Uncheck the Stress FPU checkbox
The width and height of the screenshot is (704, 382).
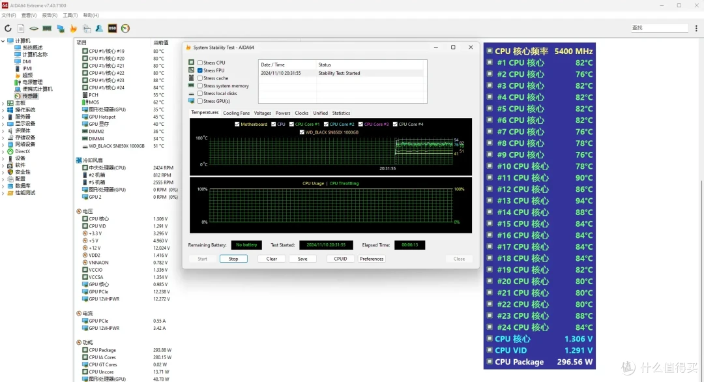coord(200,70)
